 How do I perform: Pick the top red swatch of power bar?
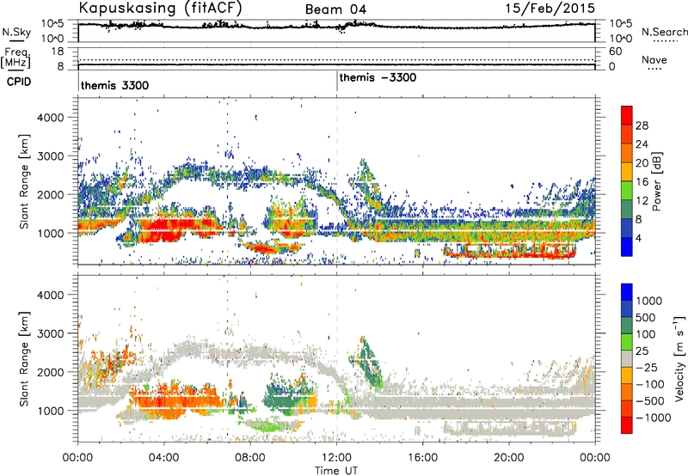click(x=627, y=115)
